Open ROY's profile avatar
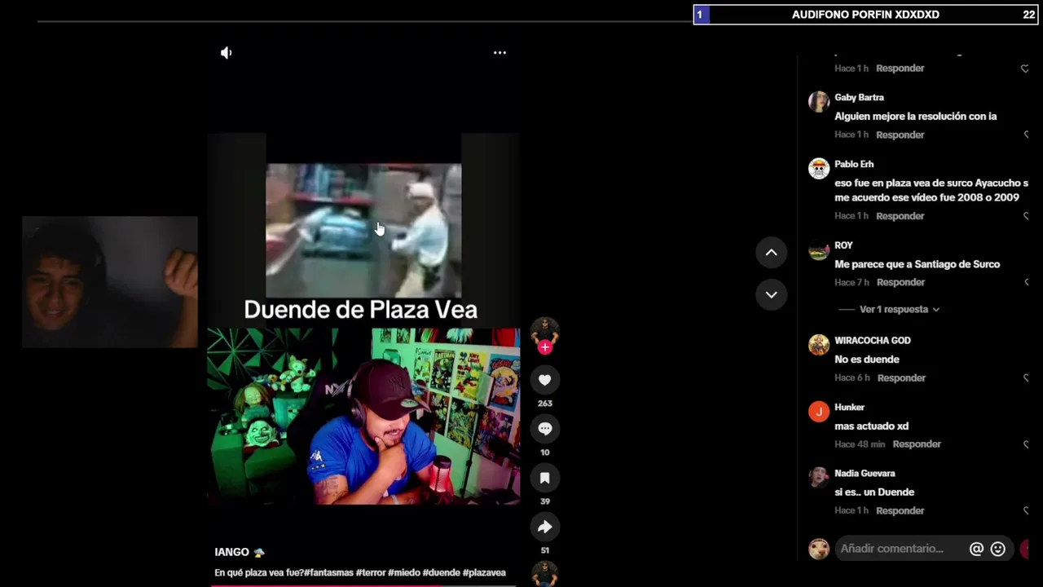 click(x=819, y=249)
